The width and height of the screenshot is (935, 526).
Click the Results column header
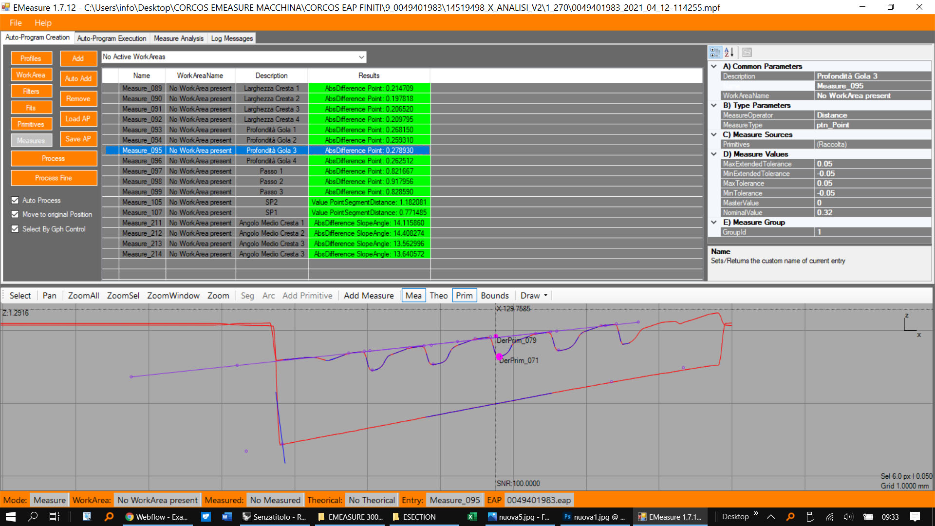click(369, 75)
